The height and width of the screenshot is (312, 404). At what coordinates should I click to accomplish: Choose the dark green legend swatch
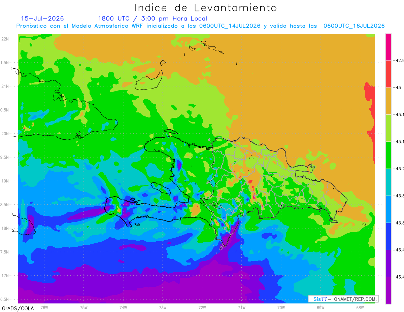[x=388, y=155]
